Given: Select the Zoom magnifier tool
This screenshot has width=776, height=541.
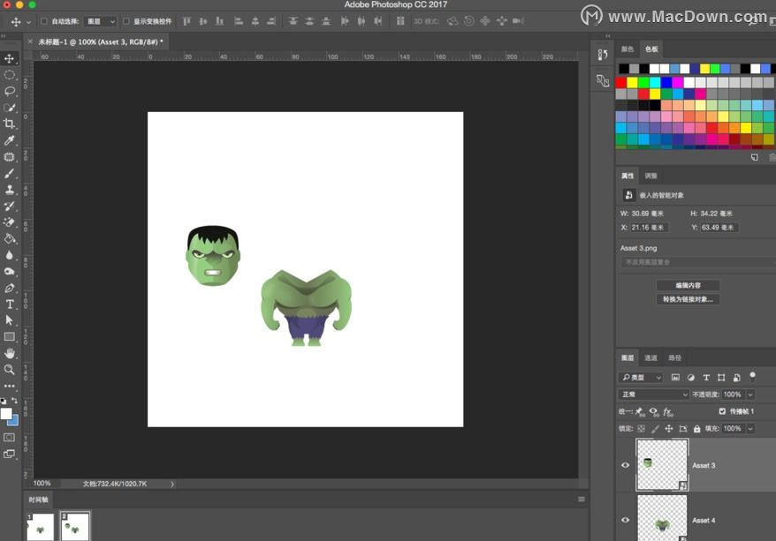Looking at the screenshot, I should pos(10,370).
